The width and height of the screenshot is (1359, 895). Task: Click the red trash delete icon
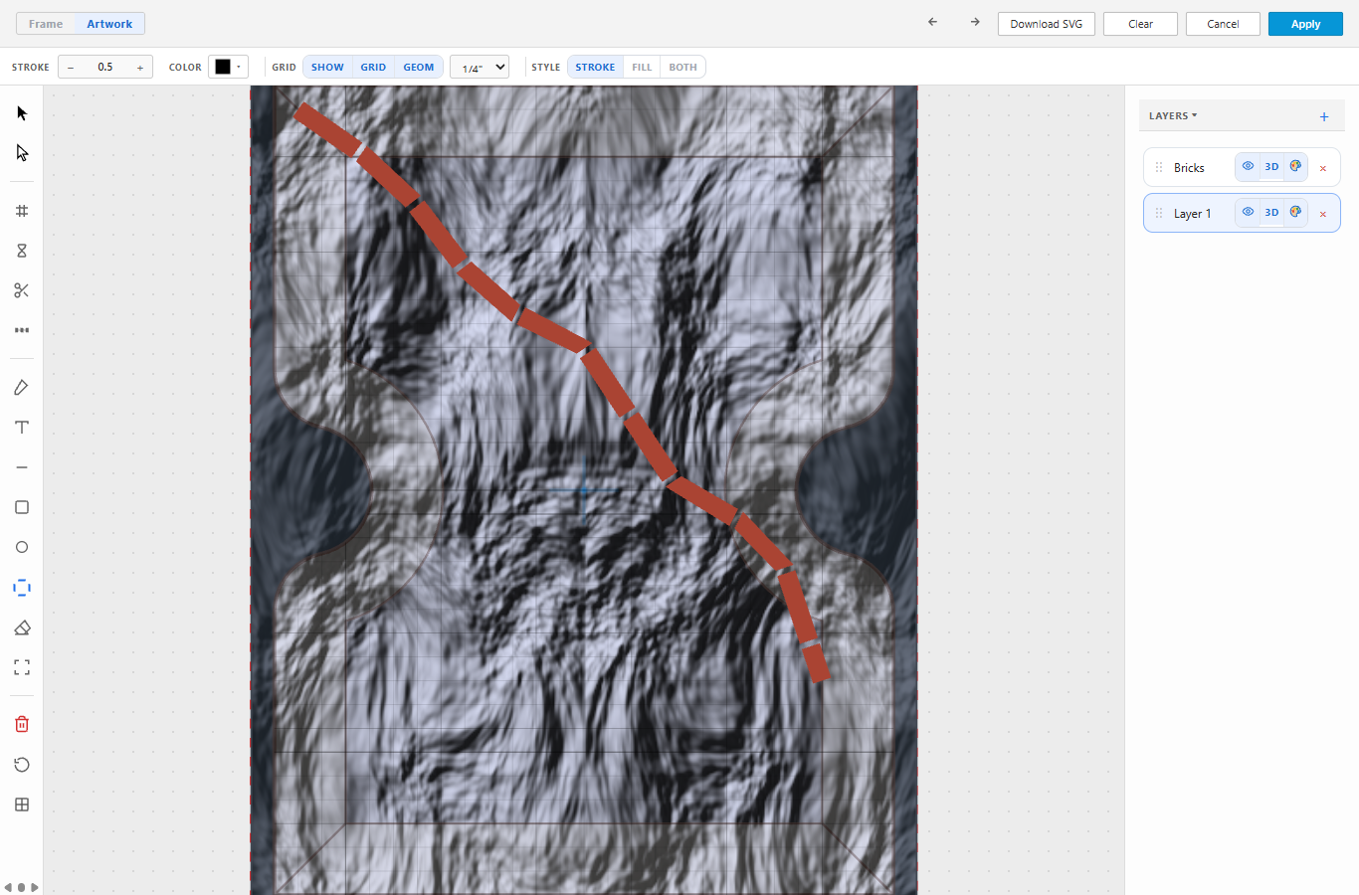tap(22, 724)
